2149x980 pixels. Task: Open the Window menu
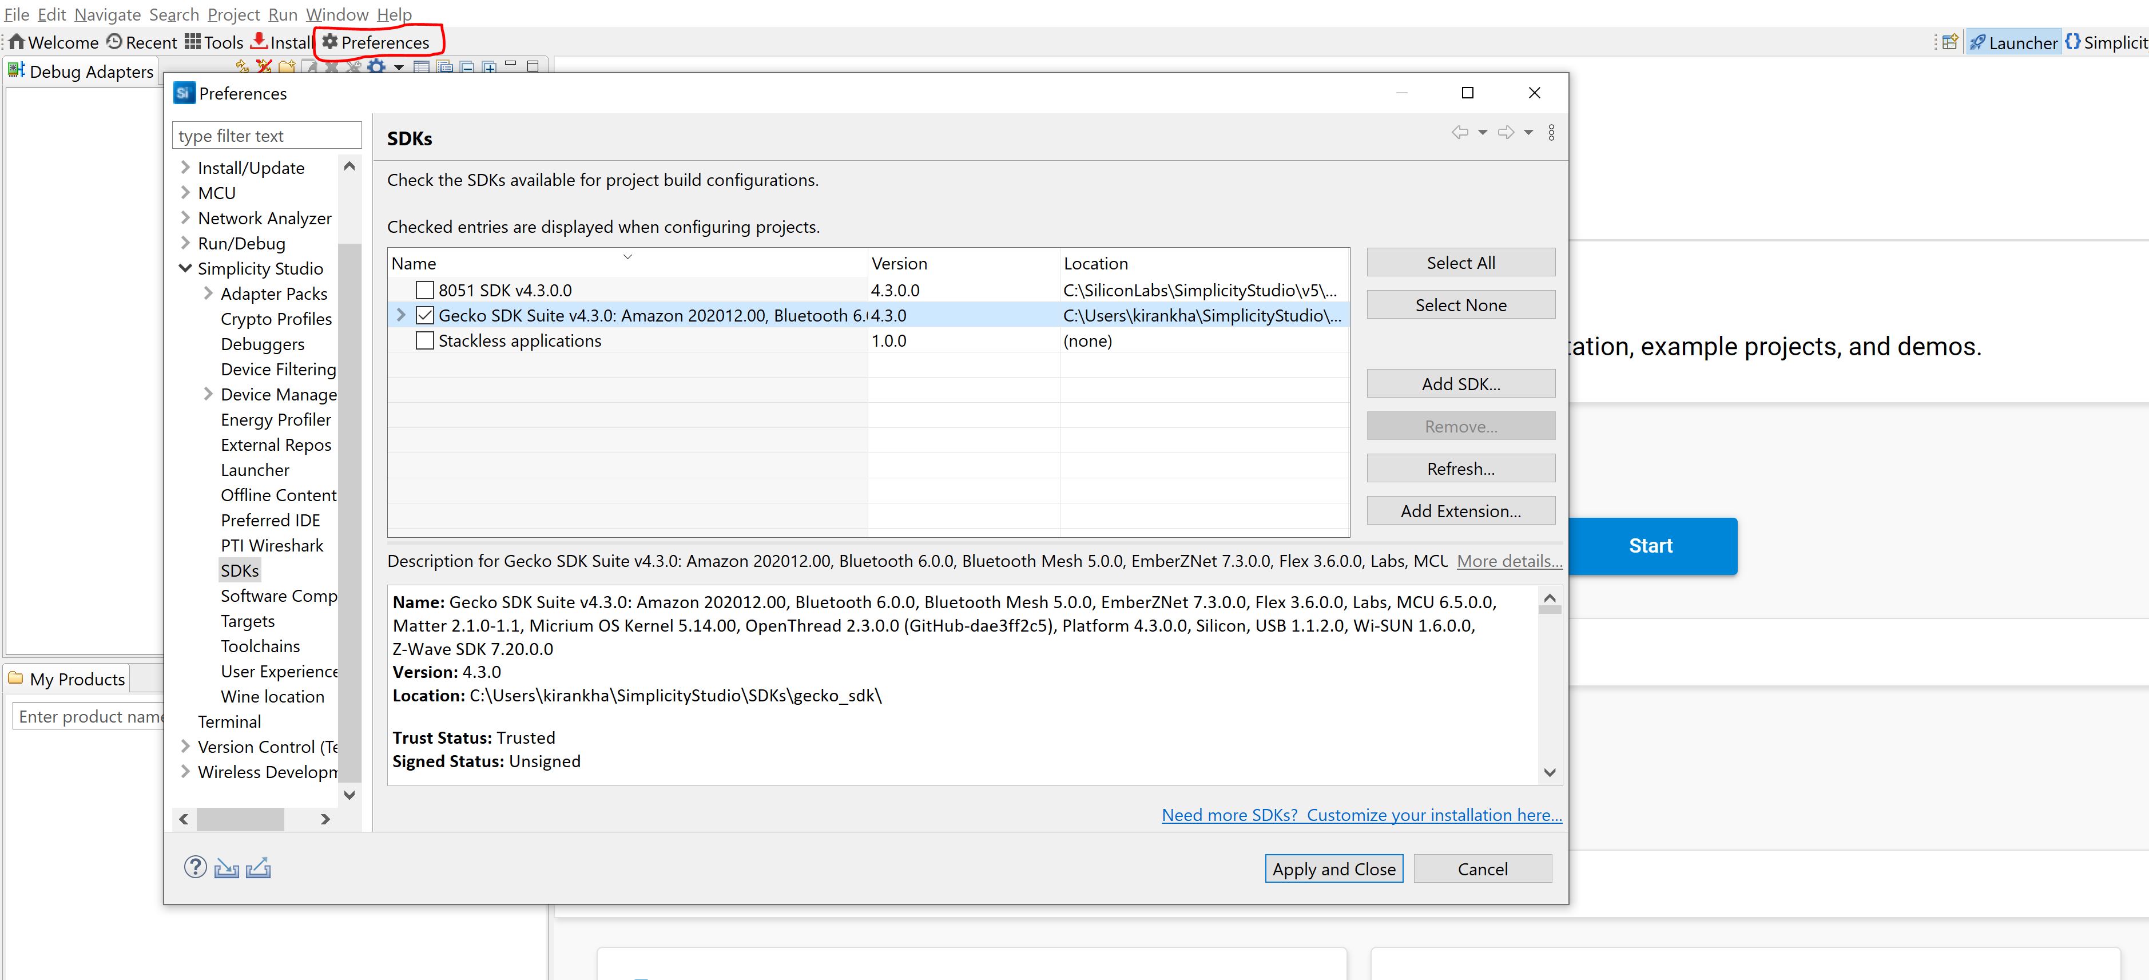click(x=337, y=14)
